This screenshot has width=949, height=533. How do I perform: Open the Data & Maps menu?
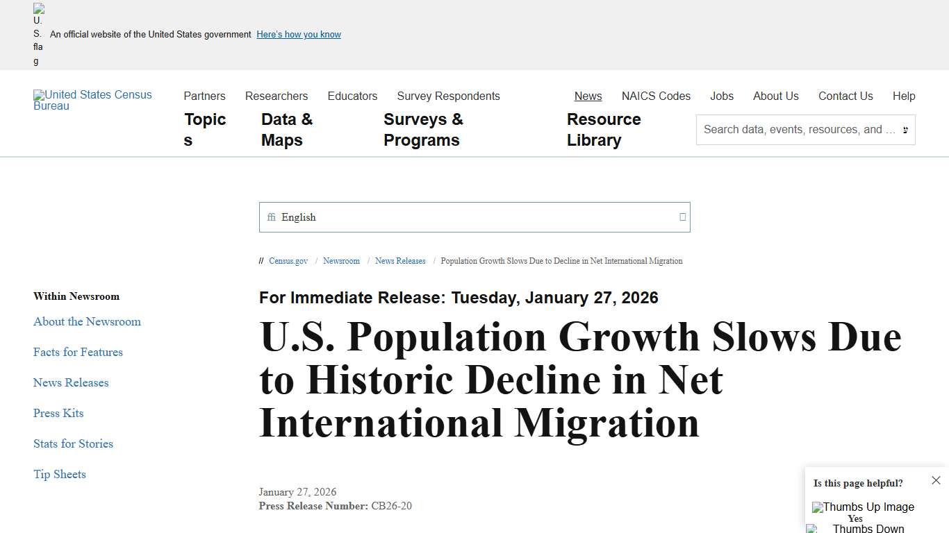click(x=286, y=130)
